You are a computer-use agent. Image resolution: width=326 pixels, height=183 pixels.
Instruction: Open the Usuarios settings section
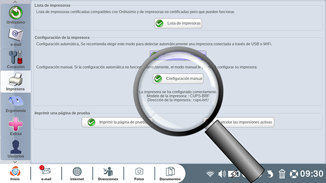tap(16, 148)
